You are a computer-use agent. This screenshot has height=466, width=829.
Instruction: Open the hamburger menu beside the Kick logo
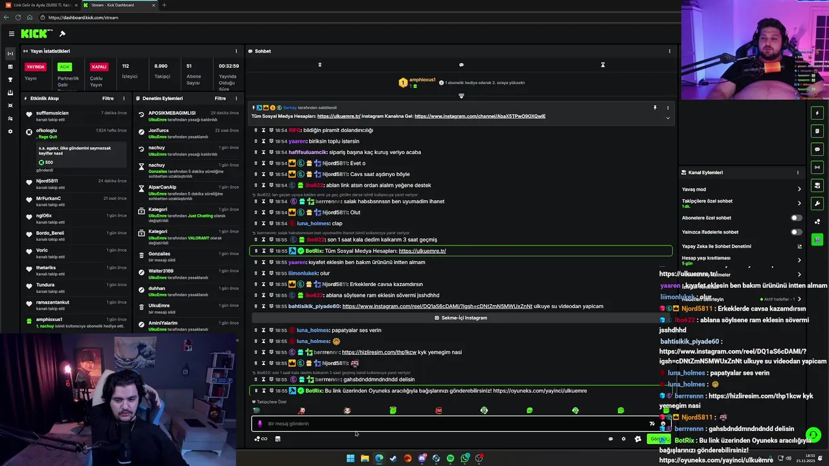pyautogui.click(x=11, y=34)
